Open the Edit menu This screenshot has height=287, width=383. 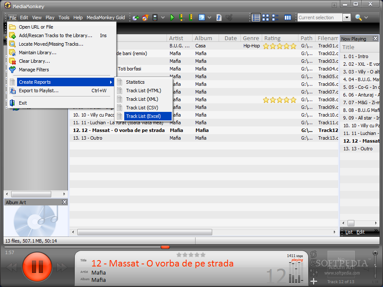click(x=24, y=18)
